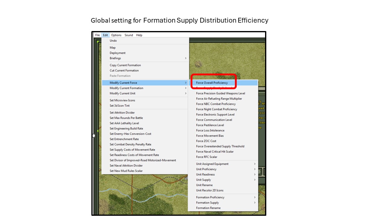Choose Force Movement Bias
This screenshot has width=386, height=217.
point(223,136)
